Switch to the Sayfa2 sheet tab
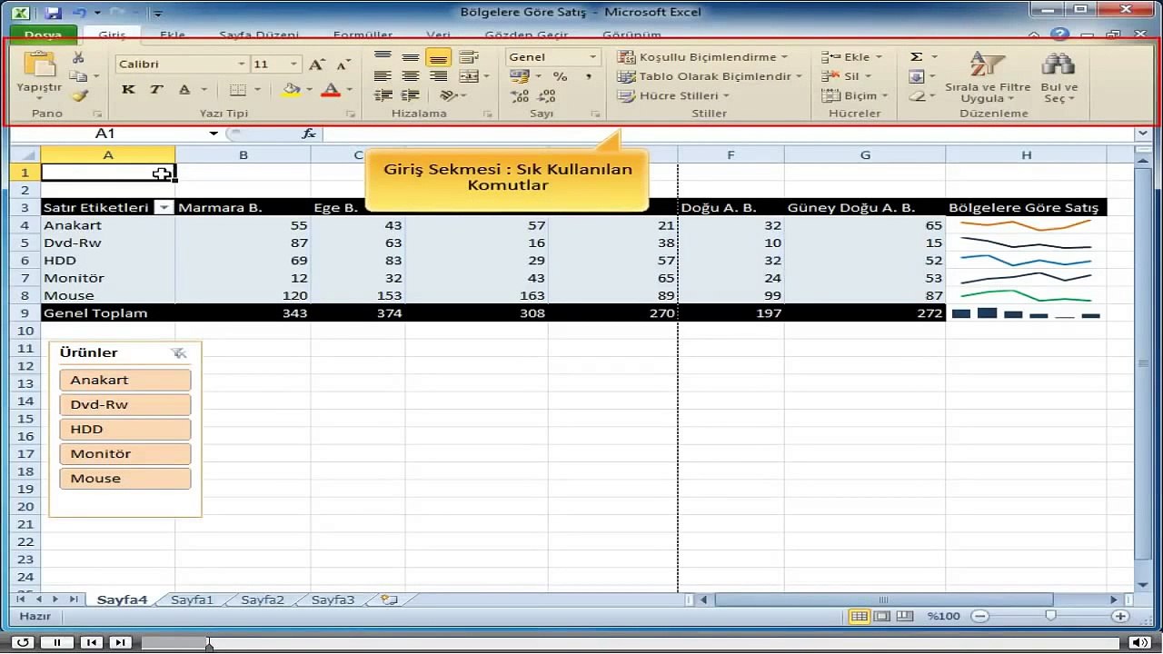Viewport: 1163px width, 654px height. tap(263, 599)
